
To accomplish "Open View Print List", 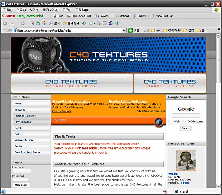I will point(162,16).
